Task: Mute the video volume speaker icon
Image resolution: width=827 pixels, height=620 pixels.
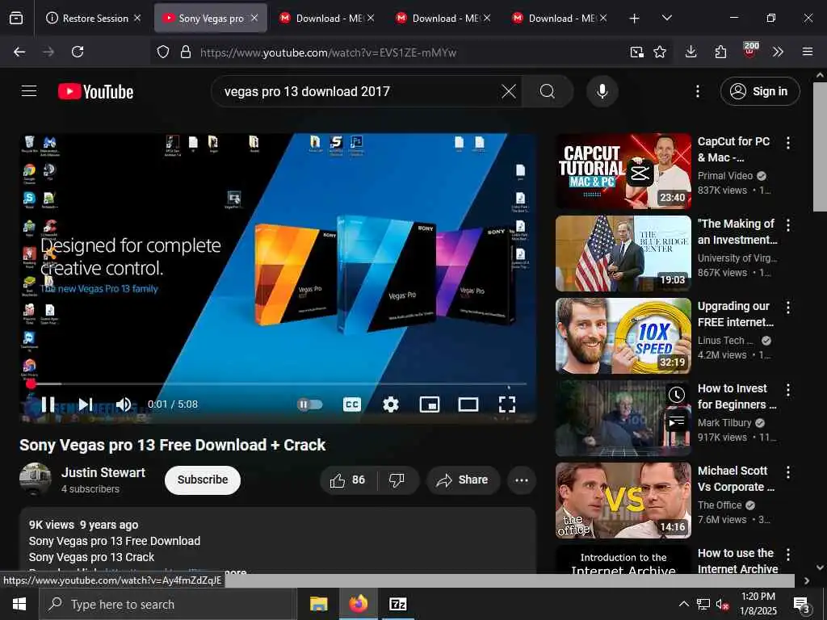Action: pos(124,404)
